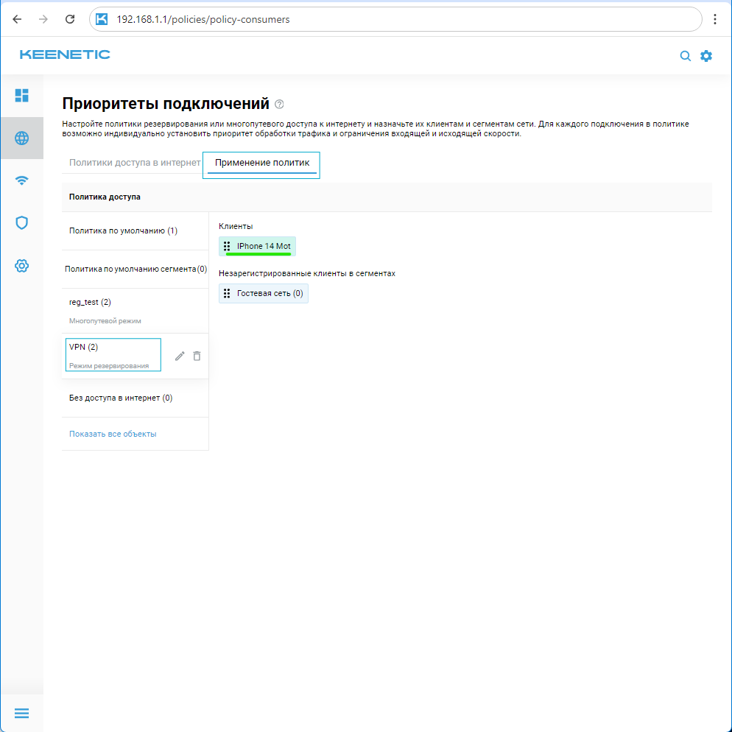Open the Wi-Fi networks sidebar icon
Viewport: 732px width, 732px height.
tap(22, 180)
